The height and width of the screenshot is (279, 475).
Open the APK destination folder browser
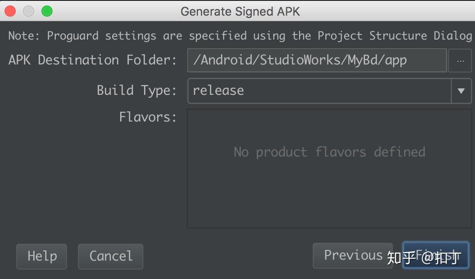(460, 60)
